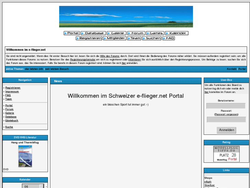Viewport: 250px width, 188px height.
Task: Open Team in Navigation sidebar
Action: point(9,99)
